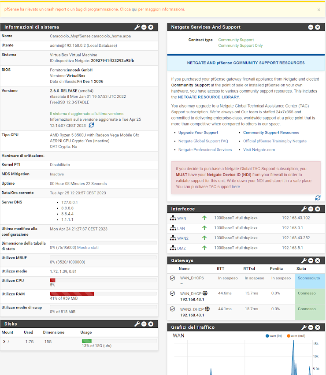
Task: Click the Uptime value 00 Hour 08 Minutes
Action: click(x=78, y=184)
